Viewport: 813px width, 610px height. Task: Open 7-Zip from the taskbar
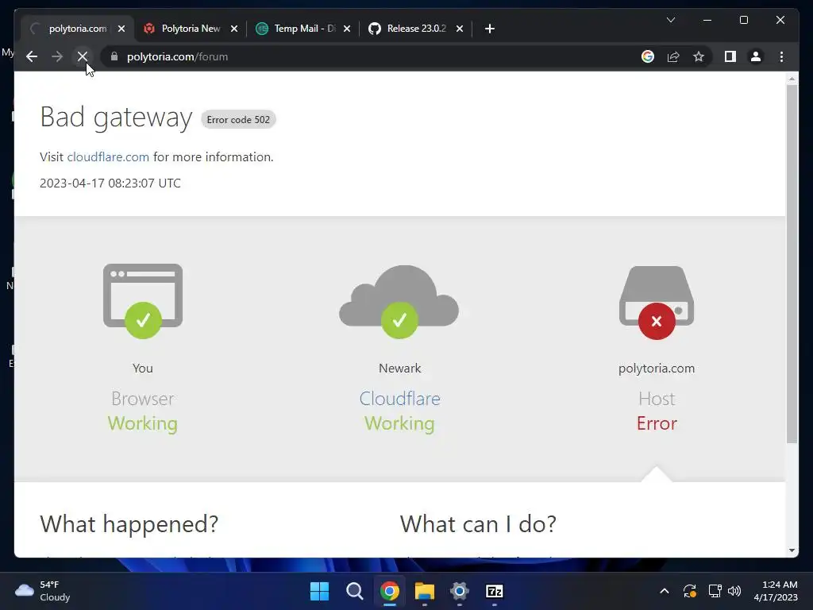[495, 591]
